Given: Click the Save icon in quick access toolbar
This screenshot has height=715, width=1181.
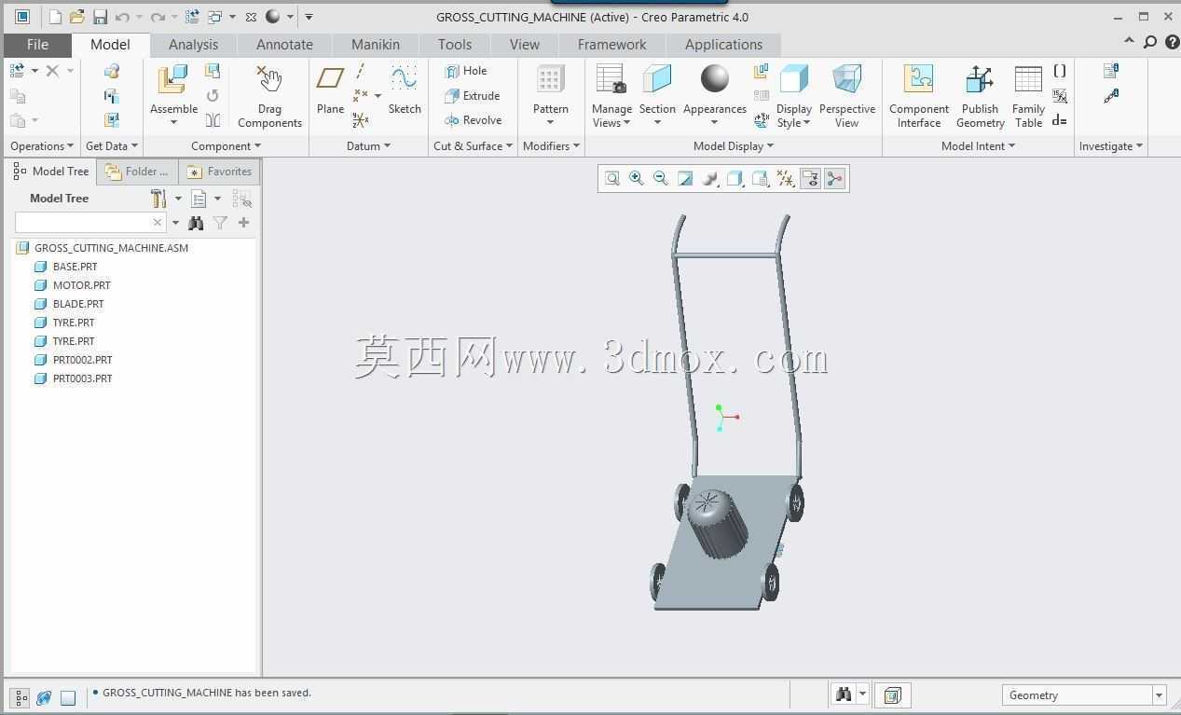Looking at the screenshot, I should [x=100, y=17].
